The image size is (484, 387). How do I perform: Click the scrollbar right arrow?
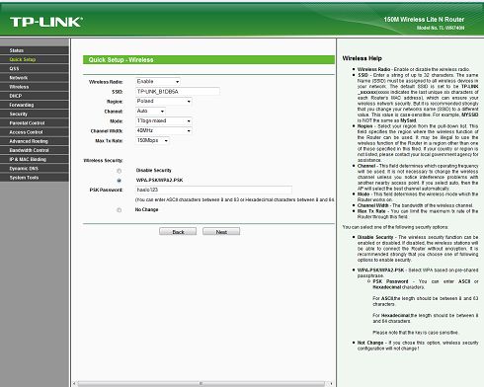click(x=330, y=383)
